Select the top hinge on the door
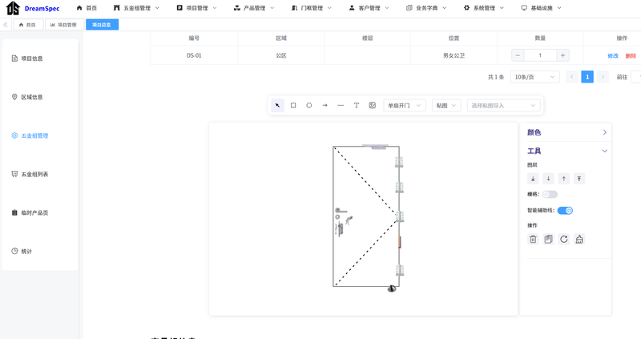The width and height of the screenshot is (641, 339). pyautogui.click(x=399, y=162)
